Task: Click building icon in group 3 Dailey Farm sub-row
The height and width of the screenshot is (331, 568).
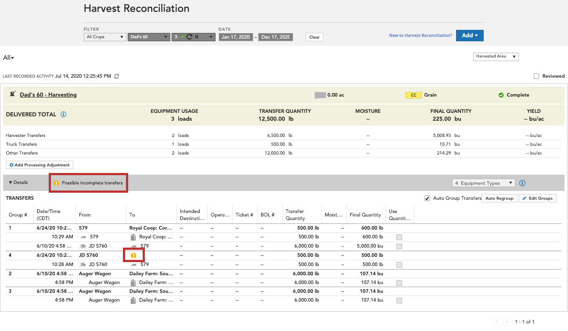Action: (133, 301)
